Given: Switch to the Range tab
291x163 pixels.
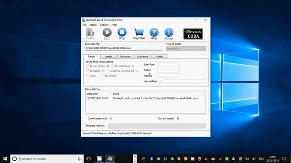Looking at the screenshot, I should coord(91,57).
